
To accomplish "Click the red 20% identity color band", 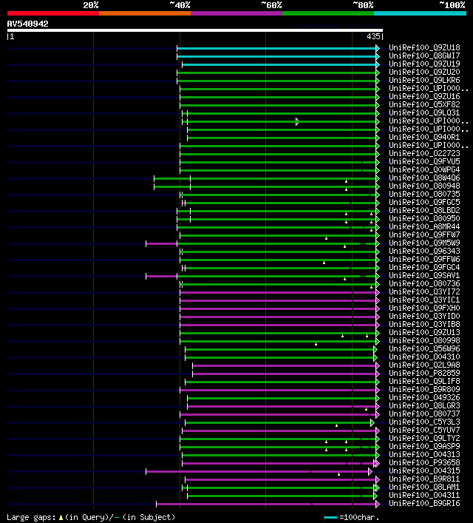I will point(53,13).
